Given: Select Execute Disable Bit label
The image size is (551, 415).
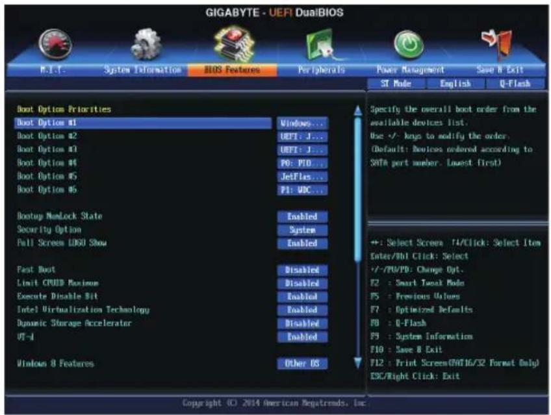Looking at the screenshot, I should 58,296.
